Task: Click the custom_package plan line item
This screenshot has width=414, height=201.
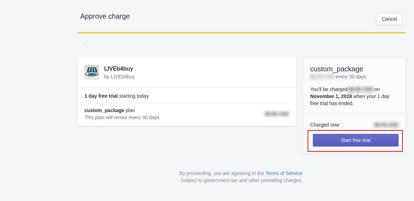Action: coord(109,110)
